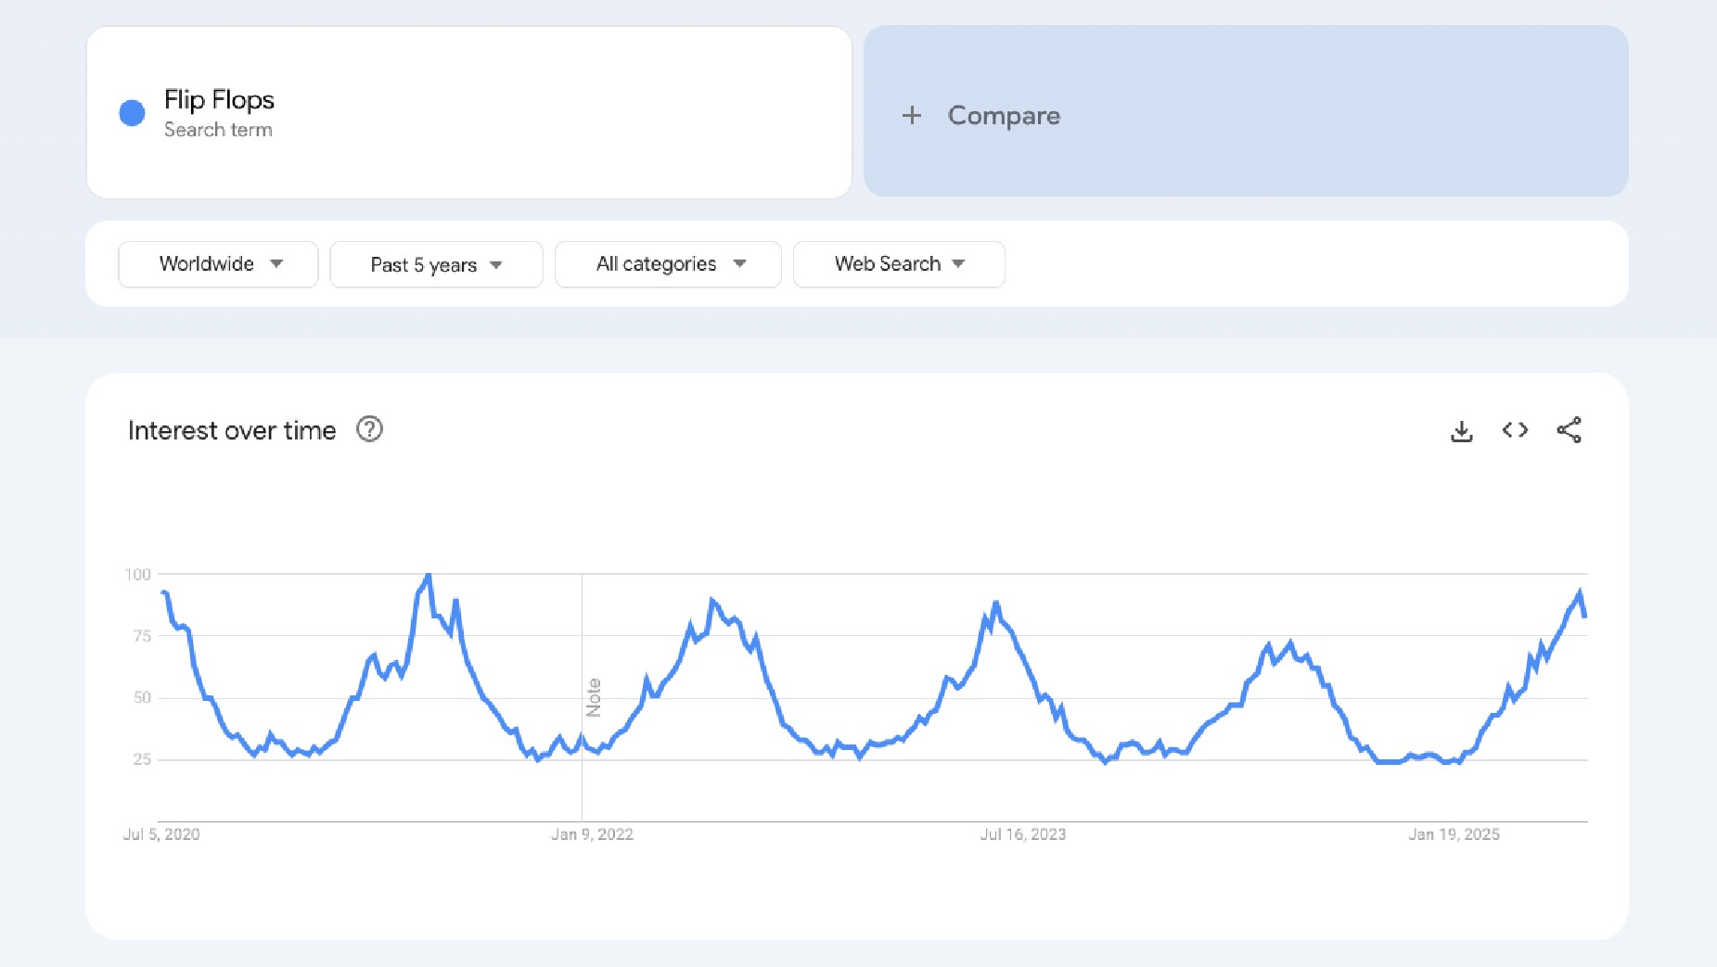
Task: Click the Search term subtitle text
Action: (218, 130)
